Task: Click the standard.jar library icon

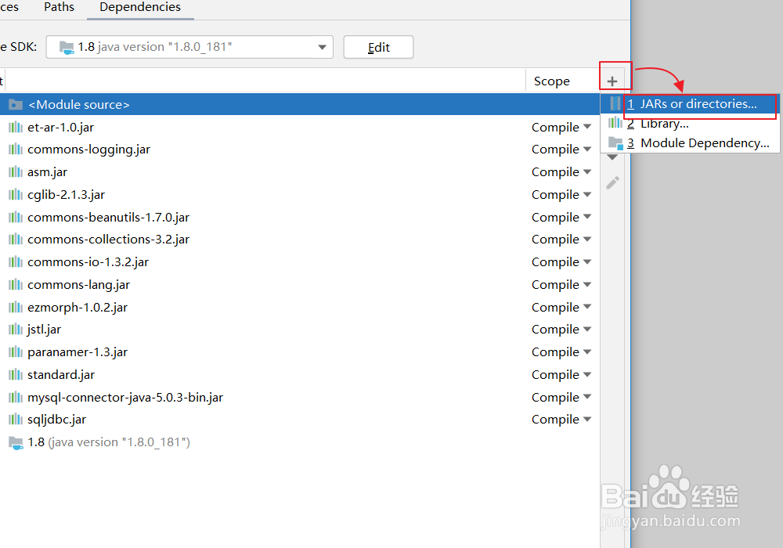Action: click(16, 374)
